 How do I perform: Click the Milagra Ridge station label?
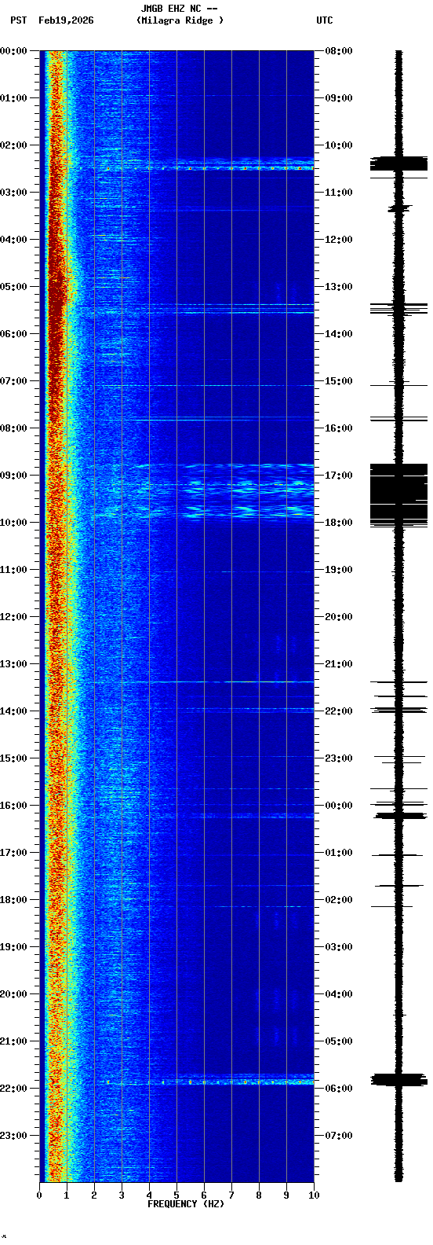pos(180,20)
